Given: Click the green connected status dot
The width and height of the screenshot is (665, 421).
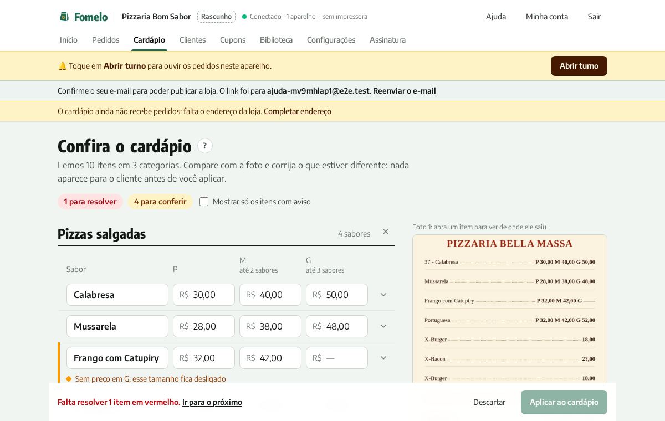Looking at the screenshot, I should tap(244, 17).
